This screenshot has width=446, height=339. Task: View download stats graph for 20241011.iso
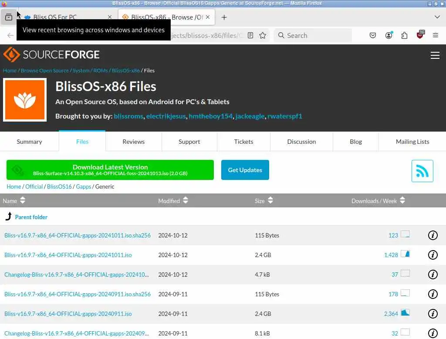pyautogui.click(x=405, y=254)
